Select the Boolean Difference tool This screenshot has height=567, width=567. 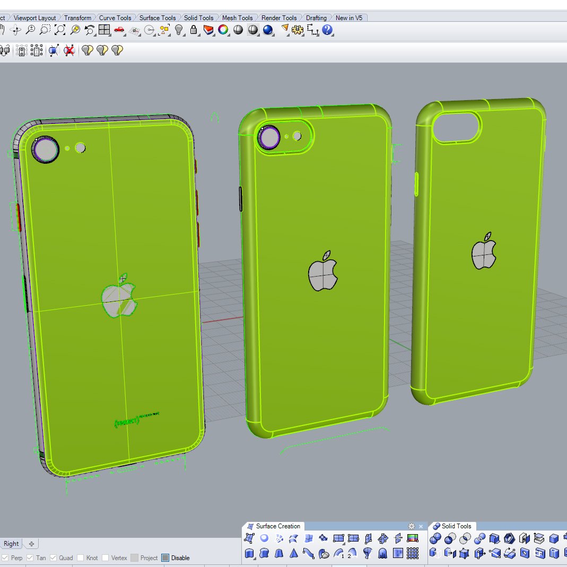coord(450,538)
